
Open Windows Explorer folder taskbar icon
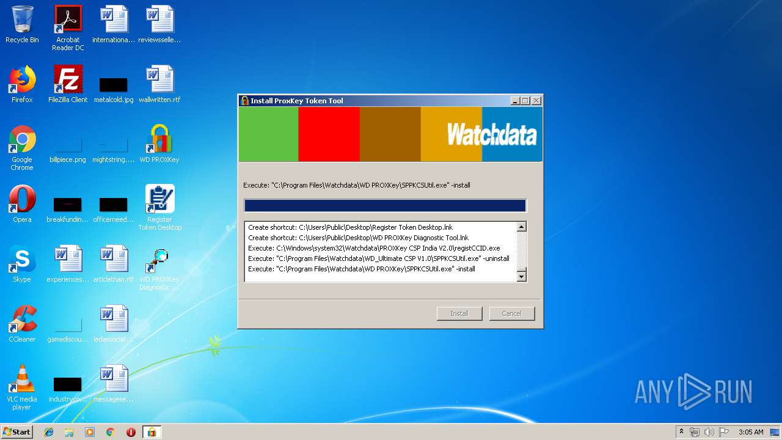(69, 432)
